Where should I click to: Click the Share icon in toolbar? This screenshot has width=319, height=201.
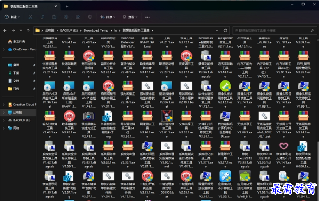pos(78,17)
